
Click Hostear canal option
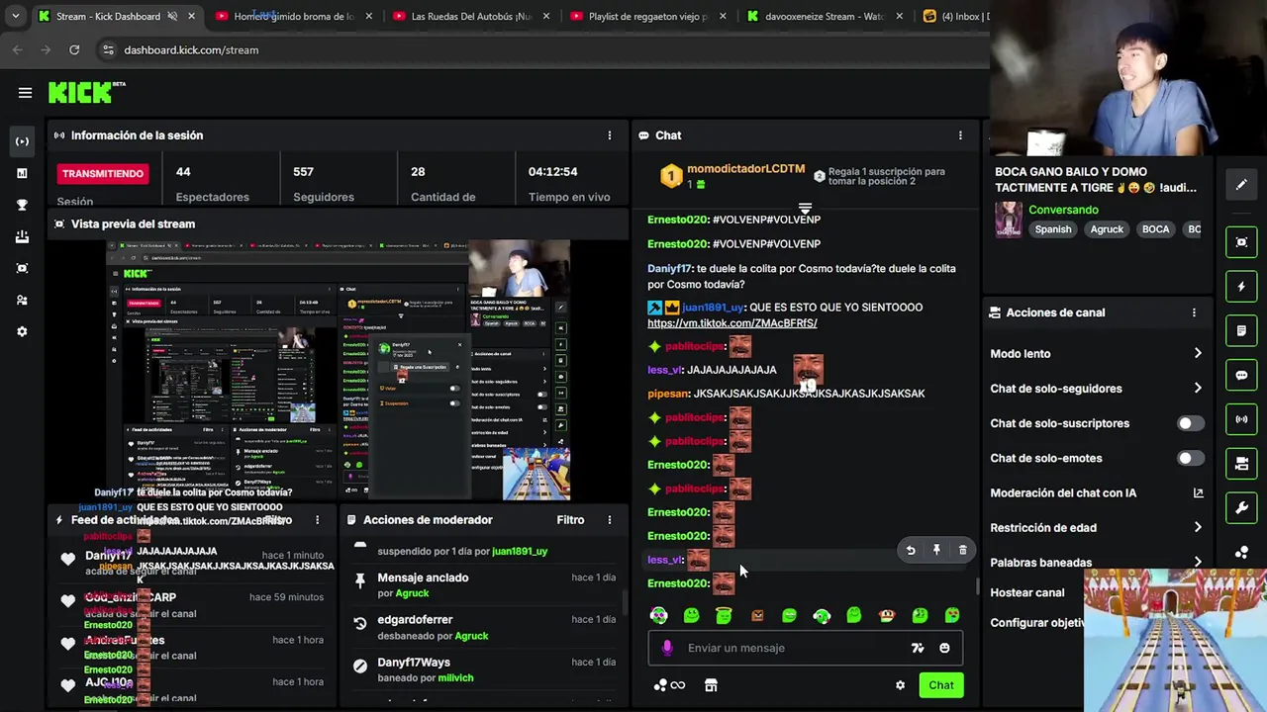point(1027,592)
